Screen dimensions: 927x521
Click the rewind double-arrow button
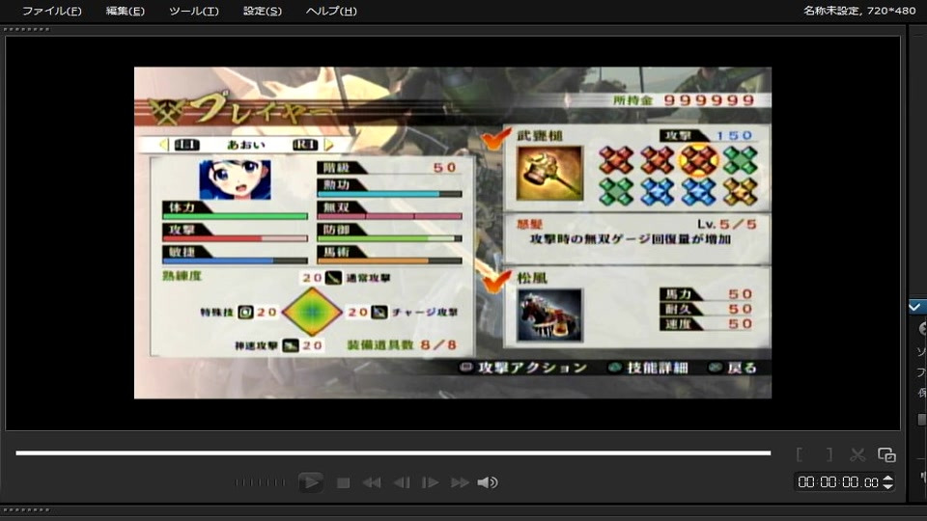(x=371, y=482)
